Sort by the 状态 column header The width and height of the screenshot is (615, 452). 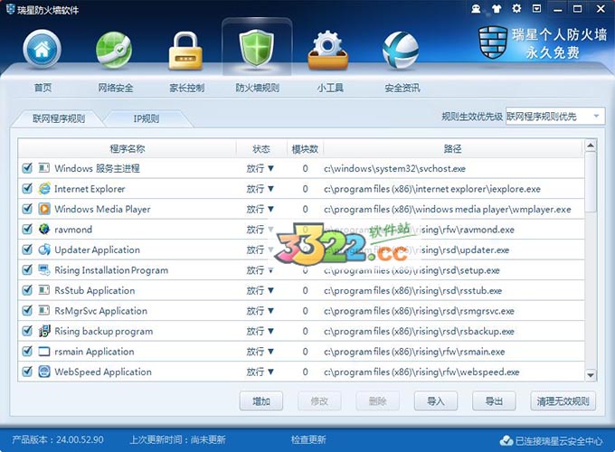pos(261,148)
